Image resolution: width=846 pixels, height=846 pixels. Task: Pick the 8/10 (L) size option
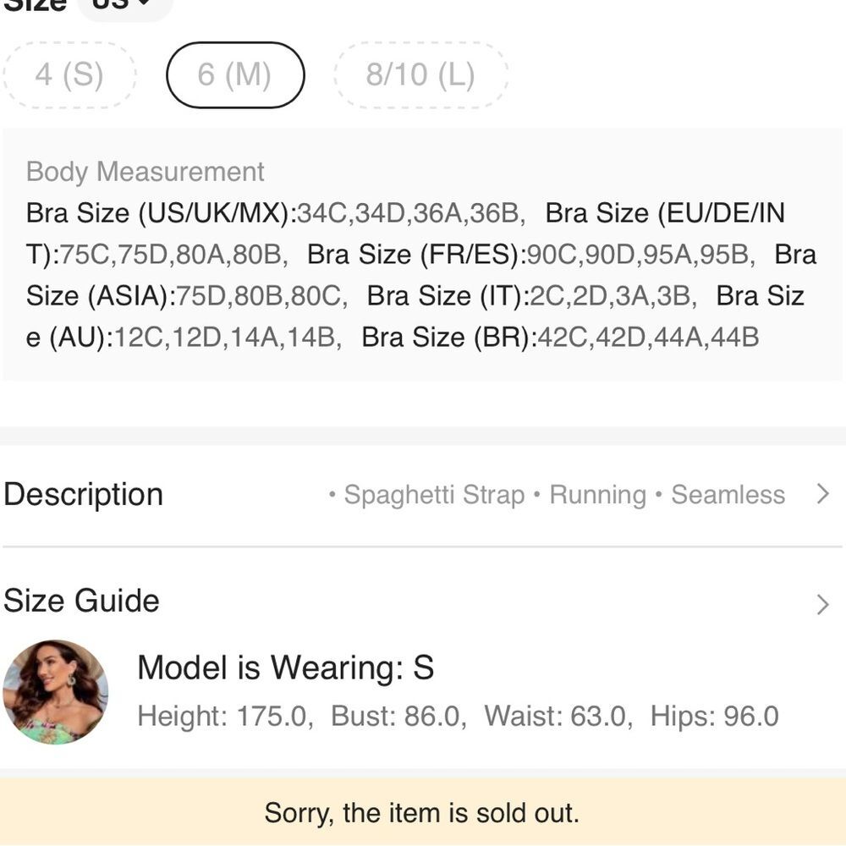click(420, 74)
